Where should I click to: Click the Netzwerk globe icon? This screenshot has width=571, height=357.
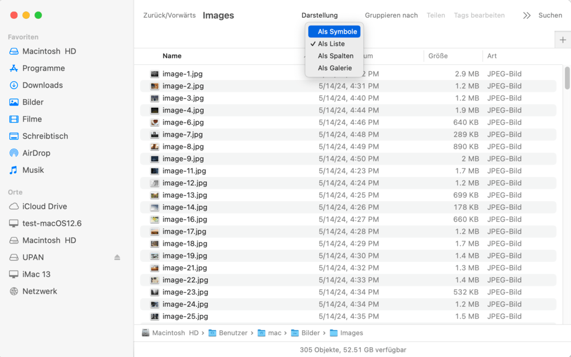(x=14, y=291)
